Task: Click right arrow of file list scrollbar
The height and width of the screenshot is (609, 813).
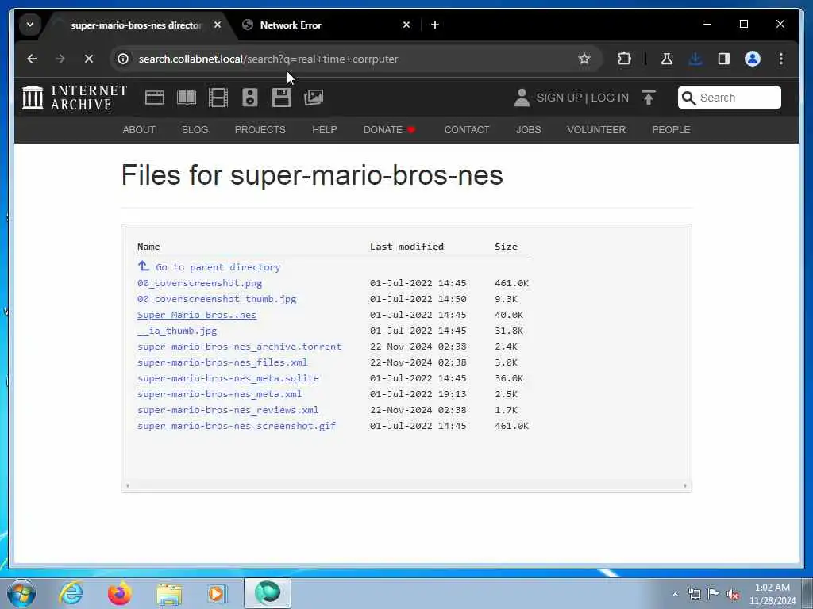Action: [685, 486]
